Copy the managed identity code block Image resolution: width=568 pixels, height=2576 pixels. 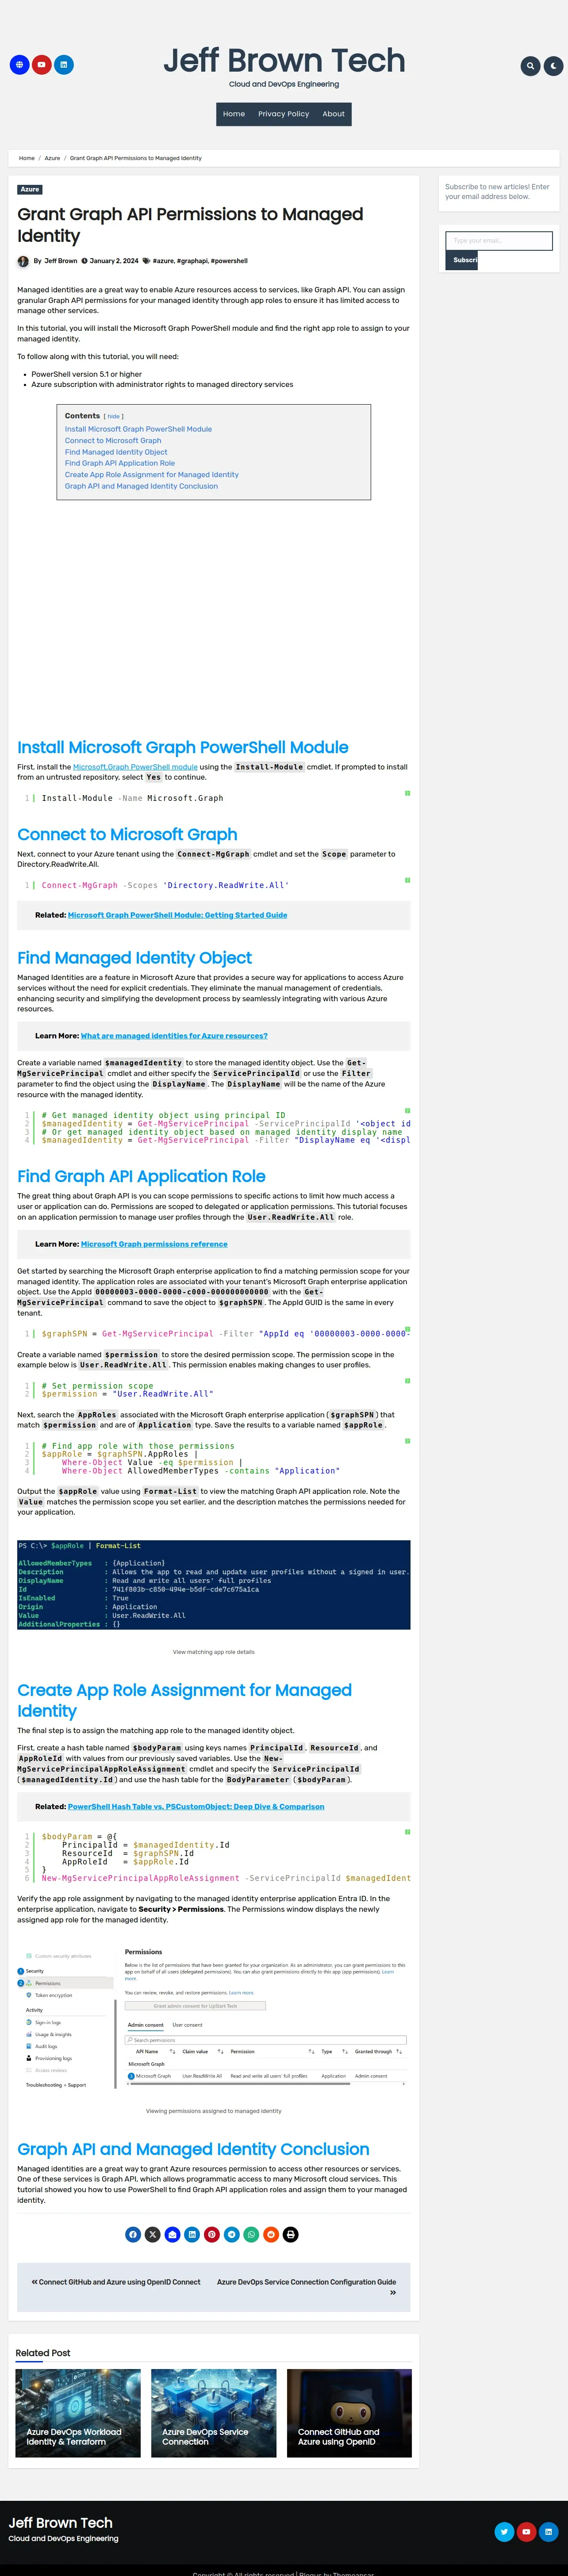pyautogui.click(x=407, y=1110)
